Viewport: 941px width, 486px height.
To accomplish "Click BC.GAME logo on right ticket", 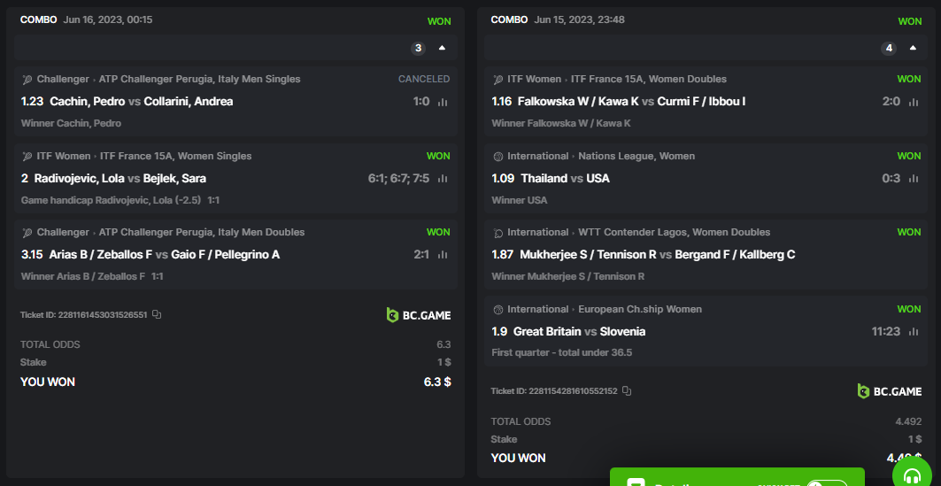I will pyautogui.click(x=889, y=391).
